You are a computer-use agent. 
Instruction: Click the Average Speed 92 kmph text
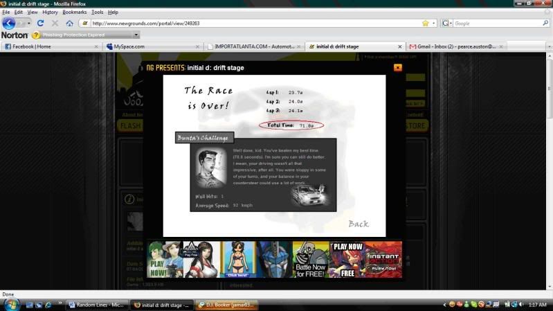(224, 205)
